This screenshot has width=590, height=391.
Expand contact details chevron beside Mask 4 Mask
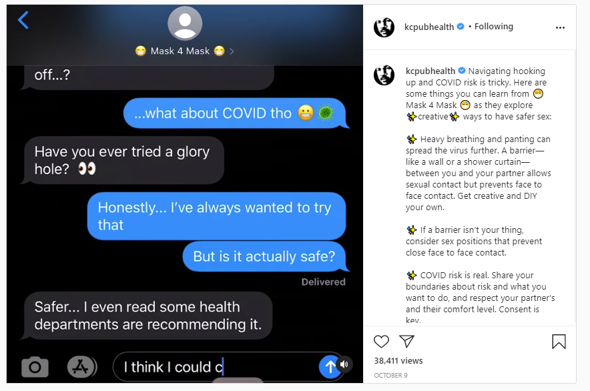pos(232,51)
